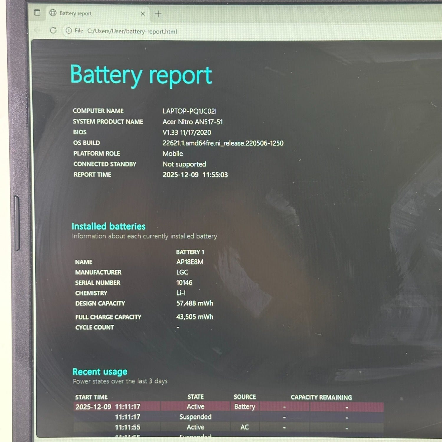Click the back navigation arrow
The height and width of the screenshot is (442, 442).
[x=38, y=30]
